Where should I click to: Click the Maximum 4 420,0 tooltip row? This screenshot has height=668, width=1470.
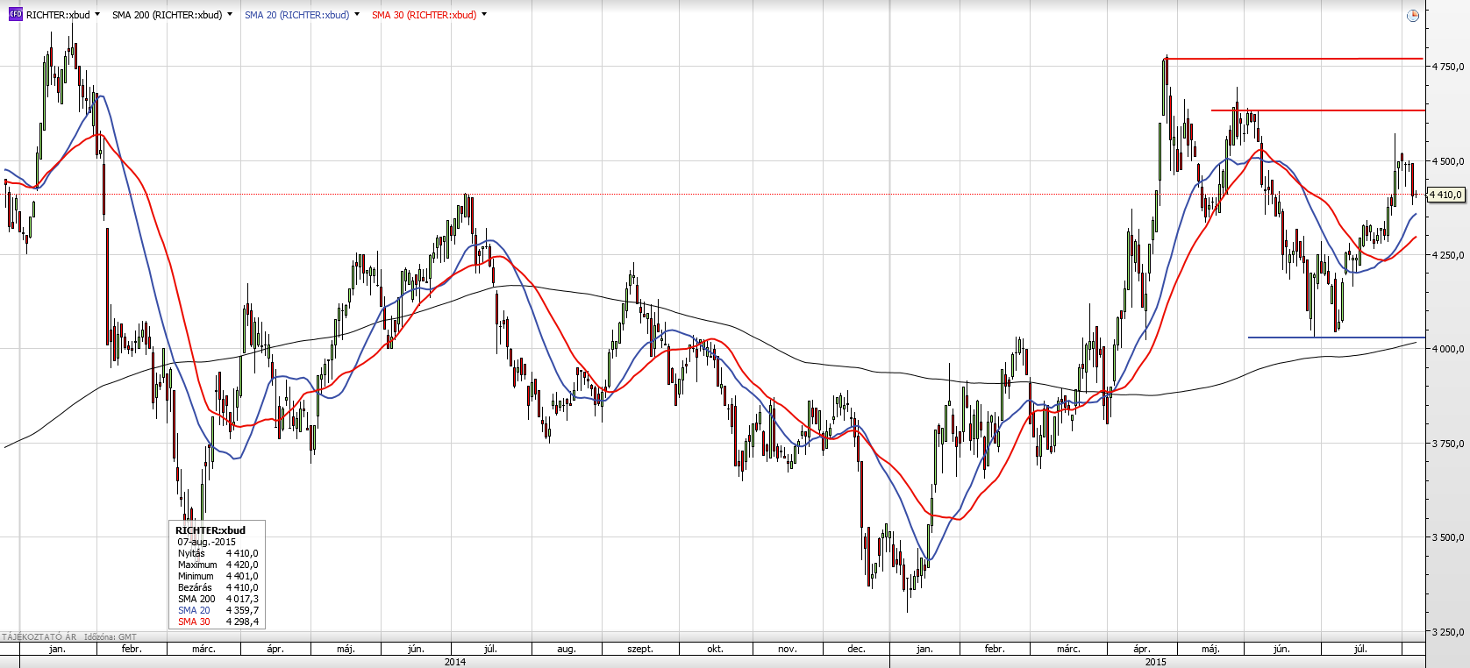[218, 565]
